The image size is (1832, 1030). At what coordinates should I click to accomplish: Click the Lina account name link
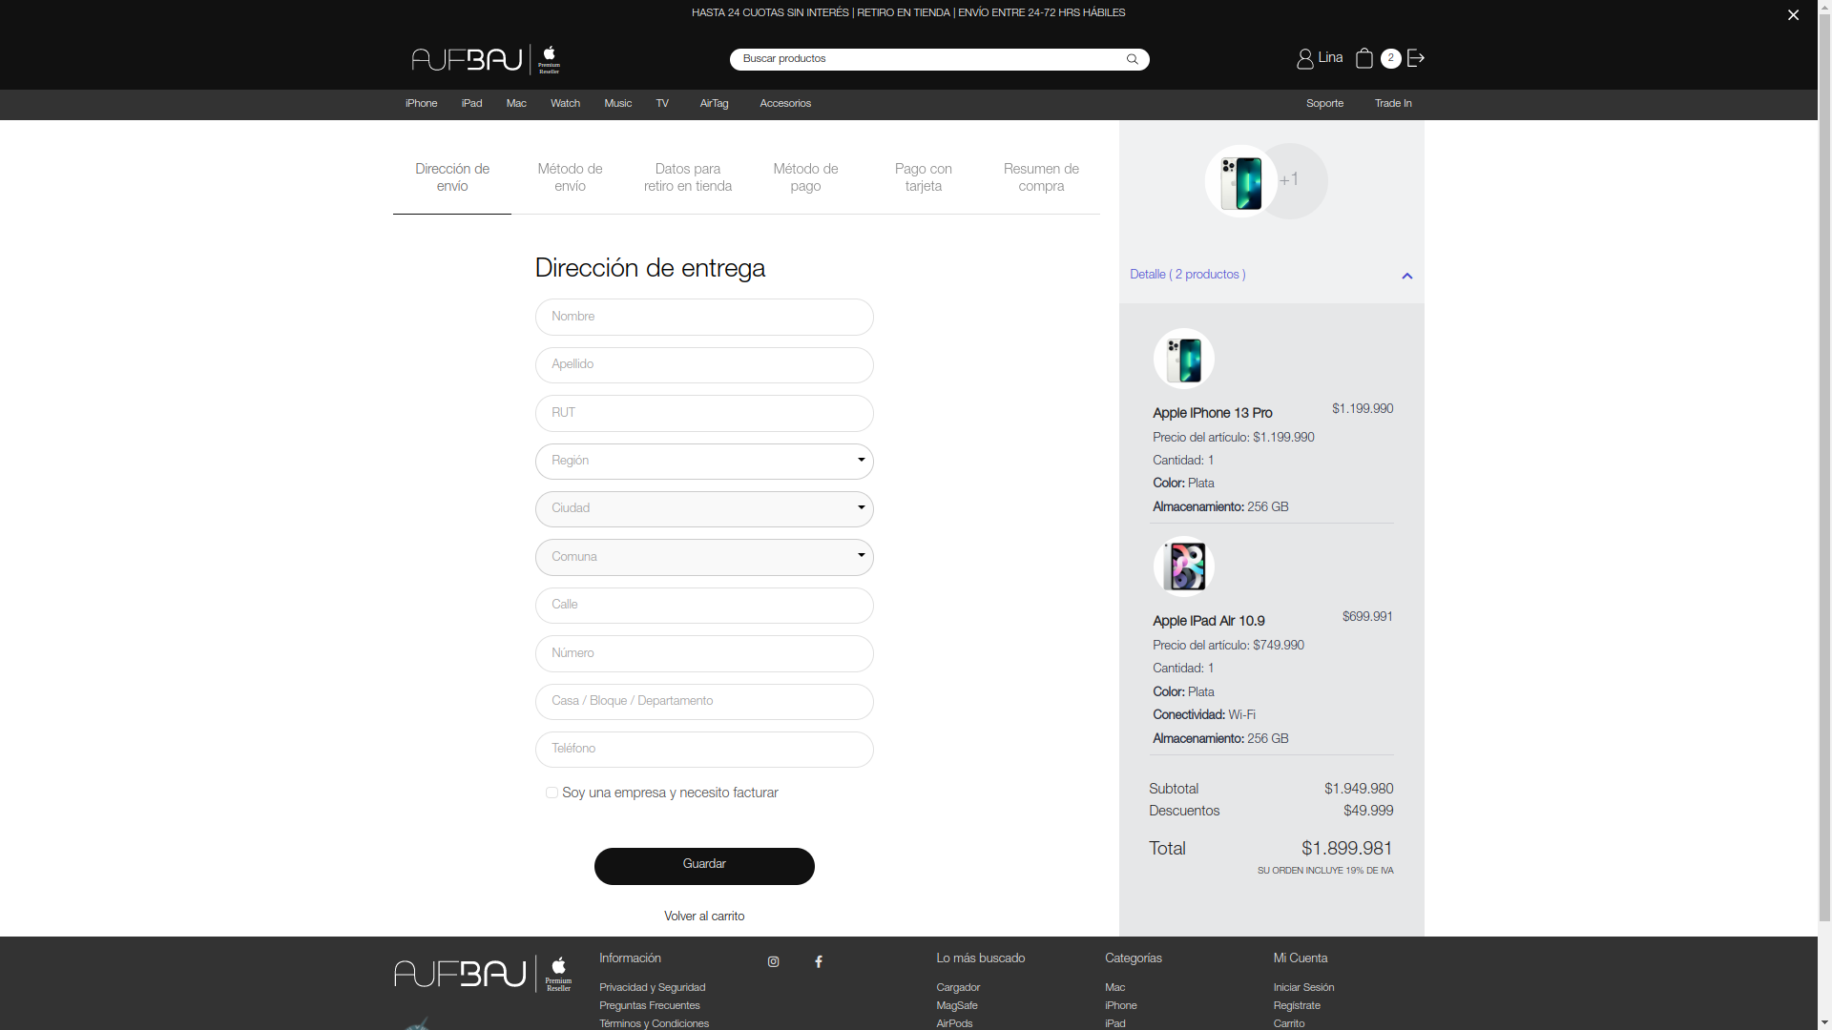pos(1330,58)
